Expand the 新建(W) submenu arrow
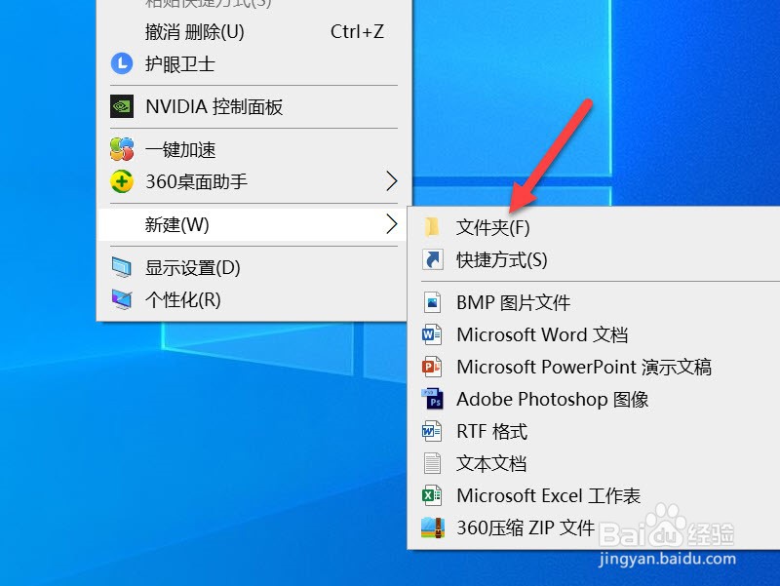This screenshot has width=780, height=586. pyautogui.click(x=392, y=224)
